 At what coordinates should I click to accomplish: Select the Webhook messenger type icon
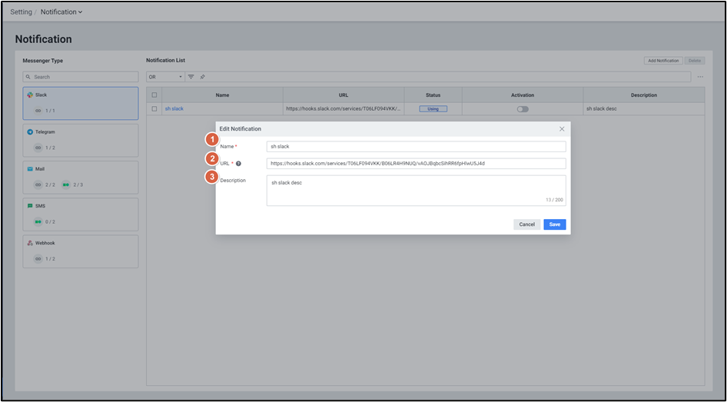pyautogui.click(x=30, y=243)
